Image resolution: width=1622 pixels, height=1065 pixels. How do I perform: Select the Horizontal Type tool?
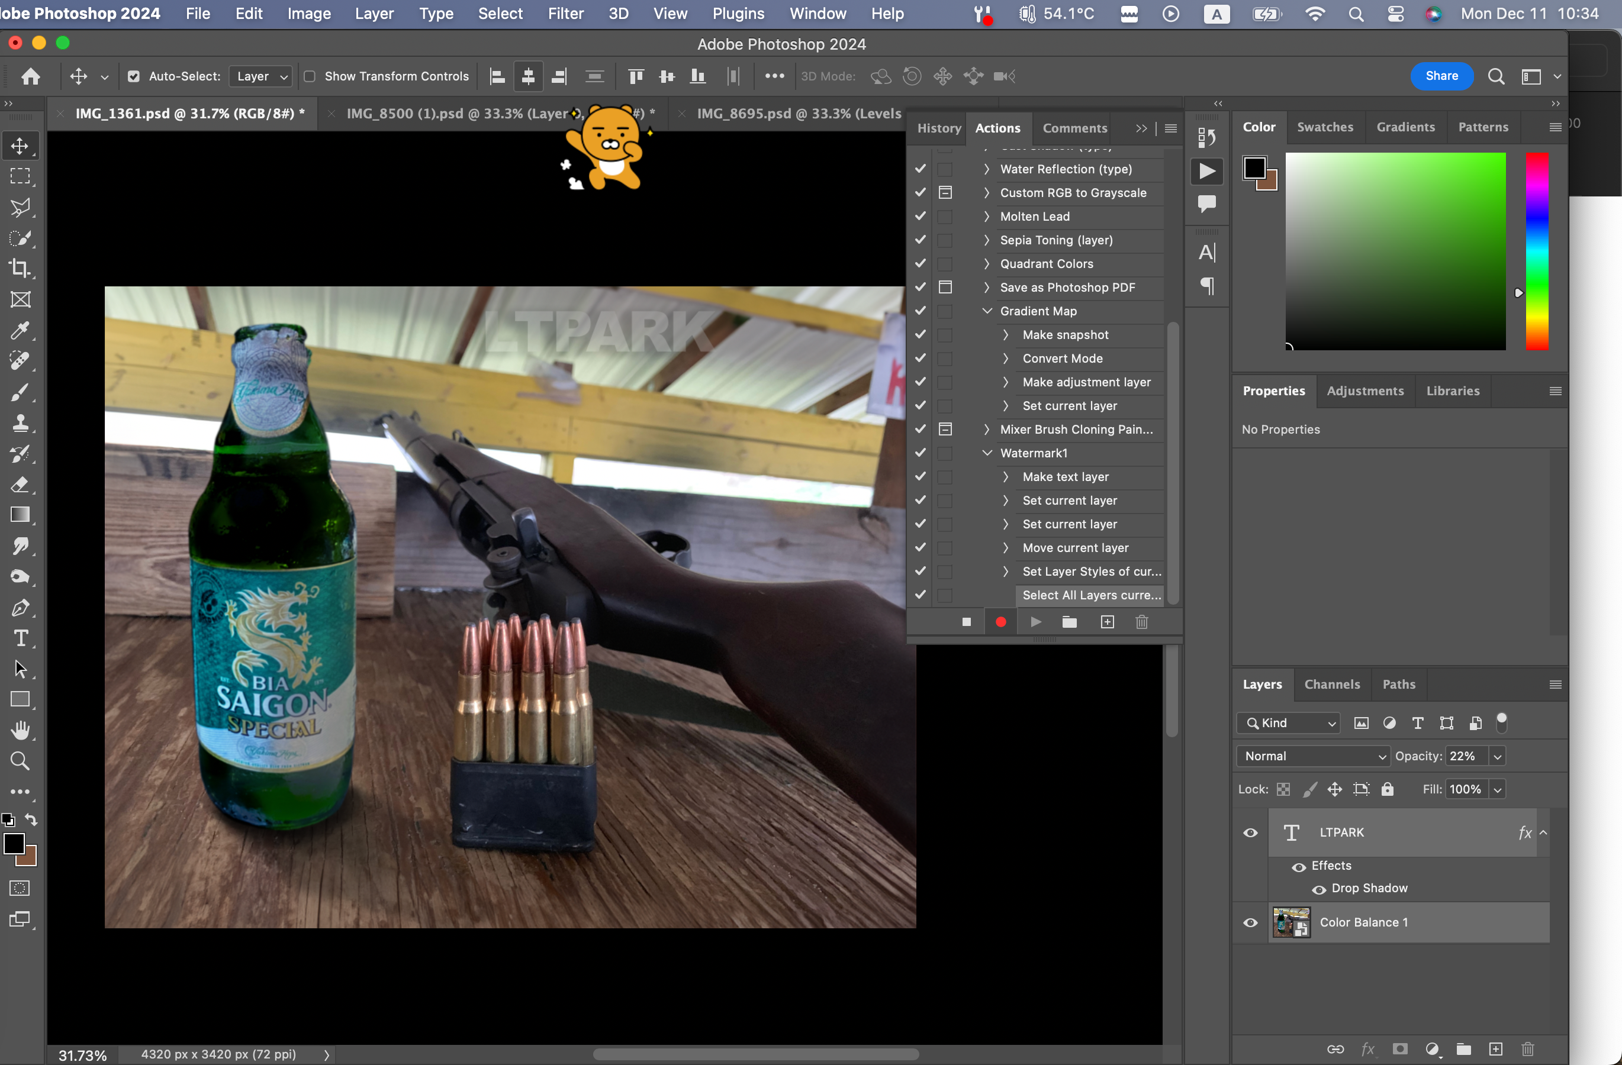21,639
